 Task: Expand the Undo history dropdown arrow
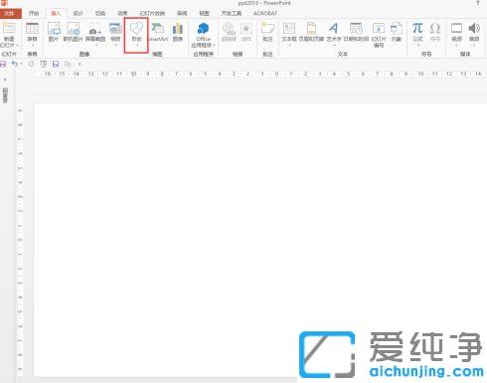(x=21, y=64)
